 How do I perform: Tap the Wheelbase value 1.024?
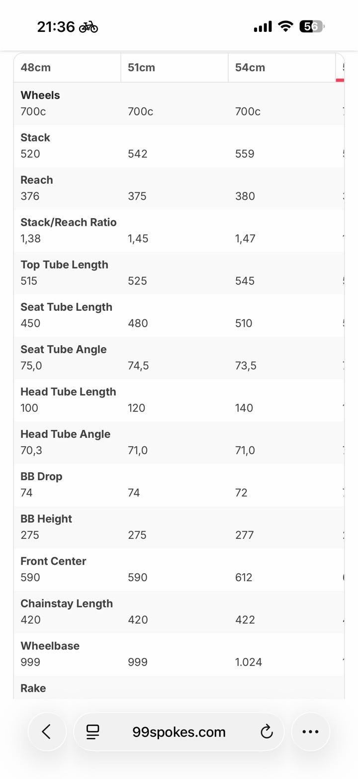coord(249,662)
